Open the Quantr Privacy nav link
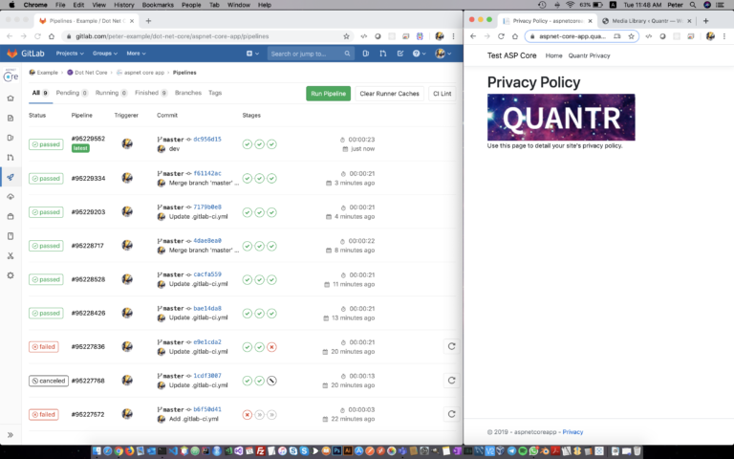The width and height of the screenshot is (734, 459). (x=589, y=55)
